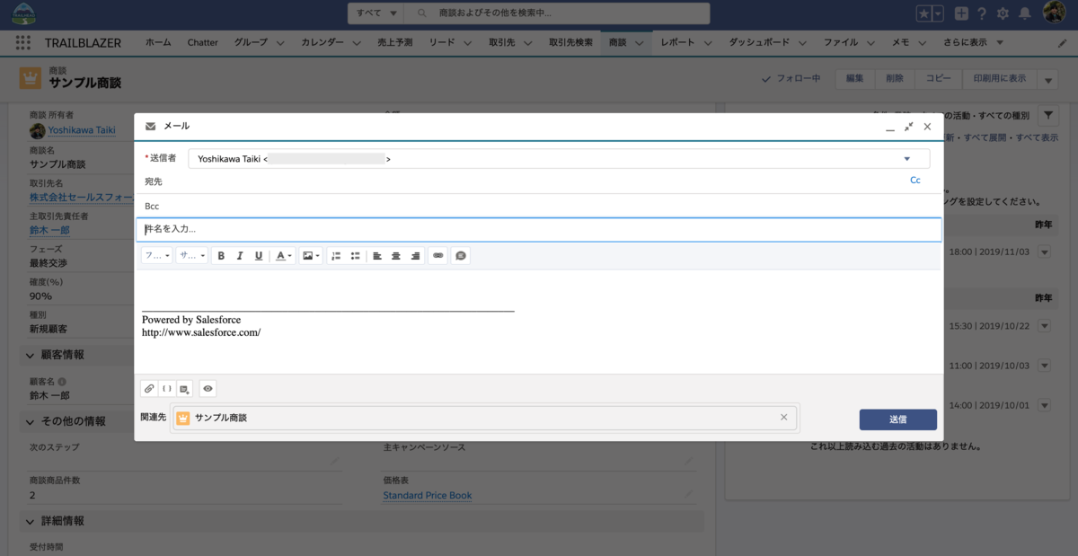Open the text color picker

pyautogui.click(x=283, y=256)
